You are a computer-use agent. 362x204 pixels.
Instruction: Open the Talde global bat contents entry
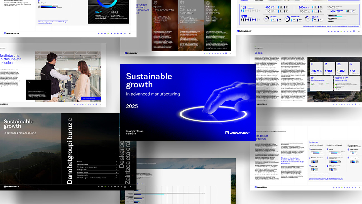[97, 170]
